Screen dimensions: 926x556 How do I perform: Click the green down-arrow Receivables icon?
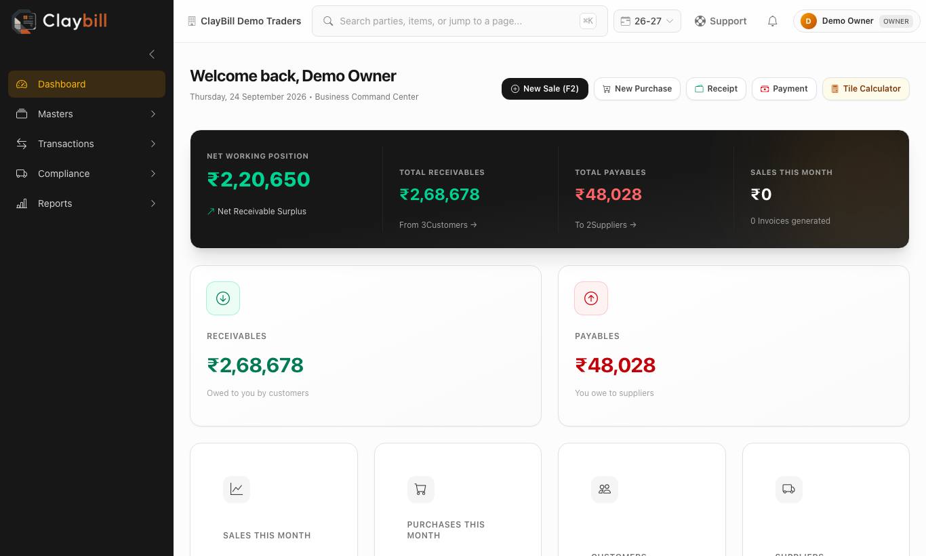point(223,298)
